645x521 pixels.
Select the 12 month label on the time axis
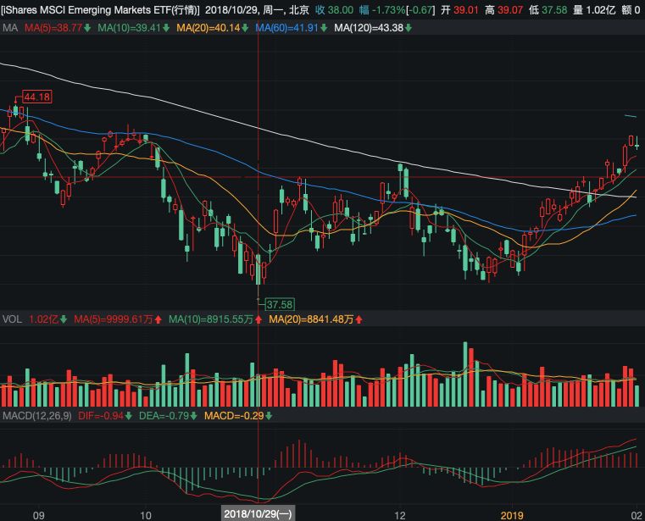(399, 515)
